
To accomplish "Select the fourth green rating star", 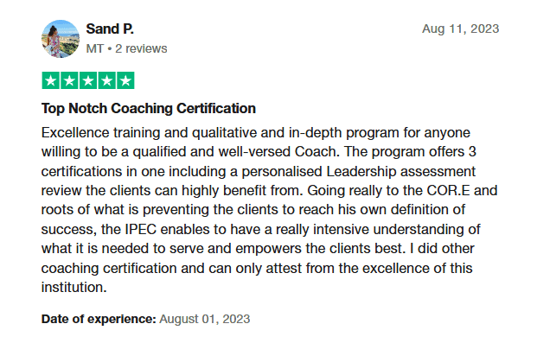I will point(107,80).
